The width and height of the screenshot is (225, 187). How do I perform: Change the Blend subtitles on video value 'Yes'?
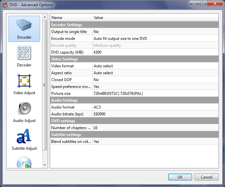156,142
